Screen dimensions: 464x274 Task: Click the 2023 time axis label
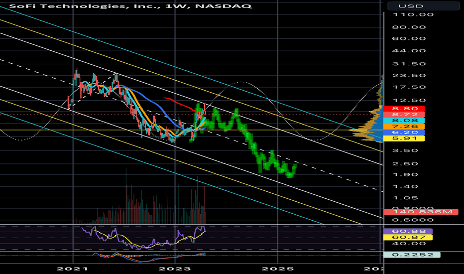coord(175,269)
